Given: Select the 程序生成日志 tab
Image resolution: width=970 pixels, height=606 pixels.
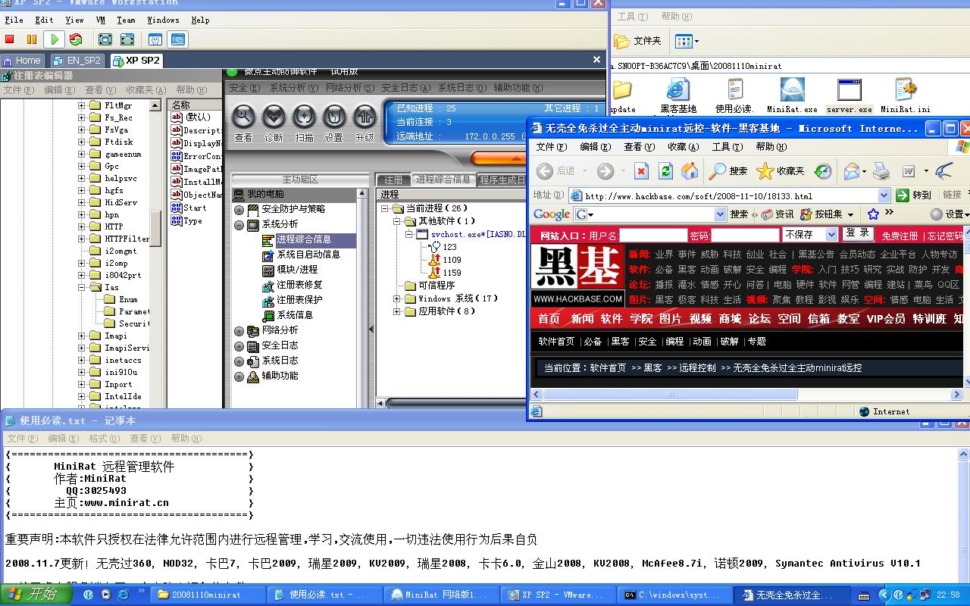Looking at the screenshot, I should 502,180.
